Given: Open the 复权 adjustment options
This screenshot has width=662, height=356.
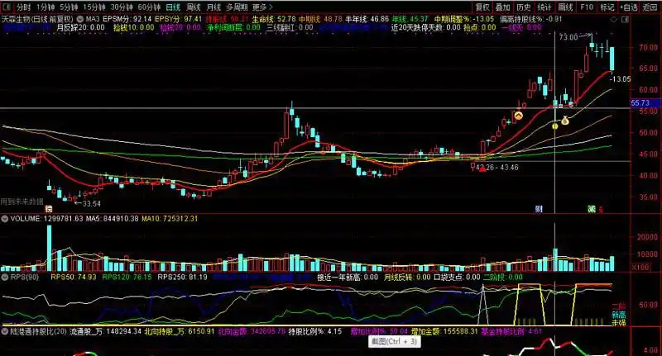Looking at the screenshot, I should [482, 6].
